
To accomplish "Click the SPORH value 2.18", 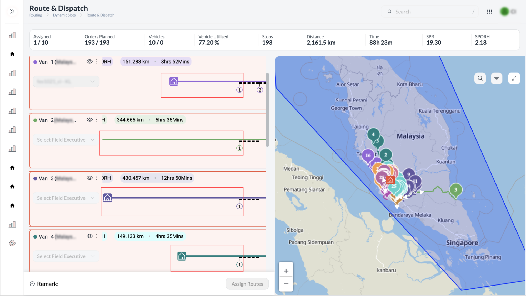I will [481, 43].
